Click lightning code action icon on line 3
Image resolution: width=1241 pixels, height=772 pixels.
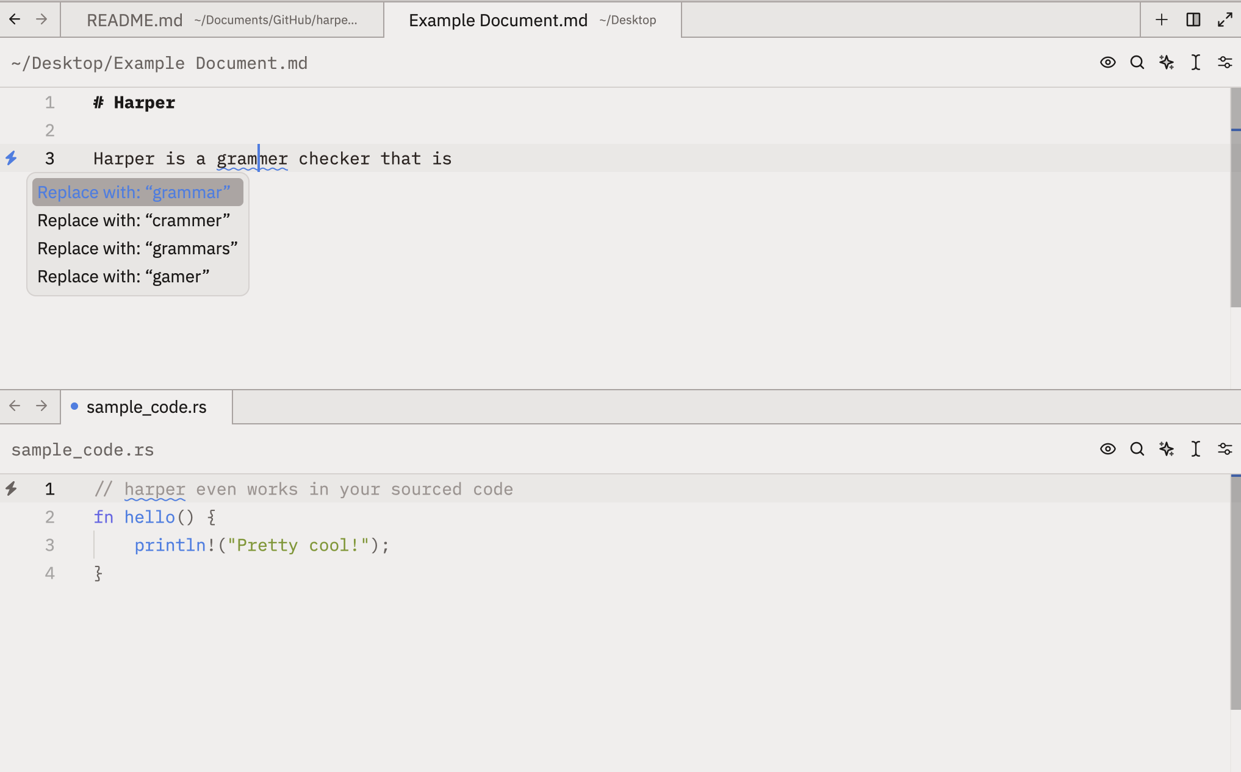click(11, 159)
